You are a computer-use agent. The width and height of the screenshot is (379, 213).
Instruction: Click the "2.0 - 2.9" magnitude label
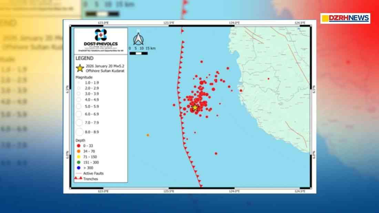point(92,88)
